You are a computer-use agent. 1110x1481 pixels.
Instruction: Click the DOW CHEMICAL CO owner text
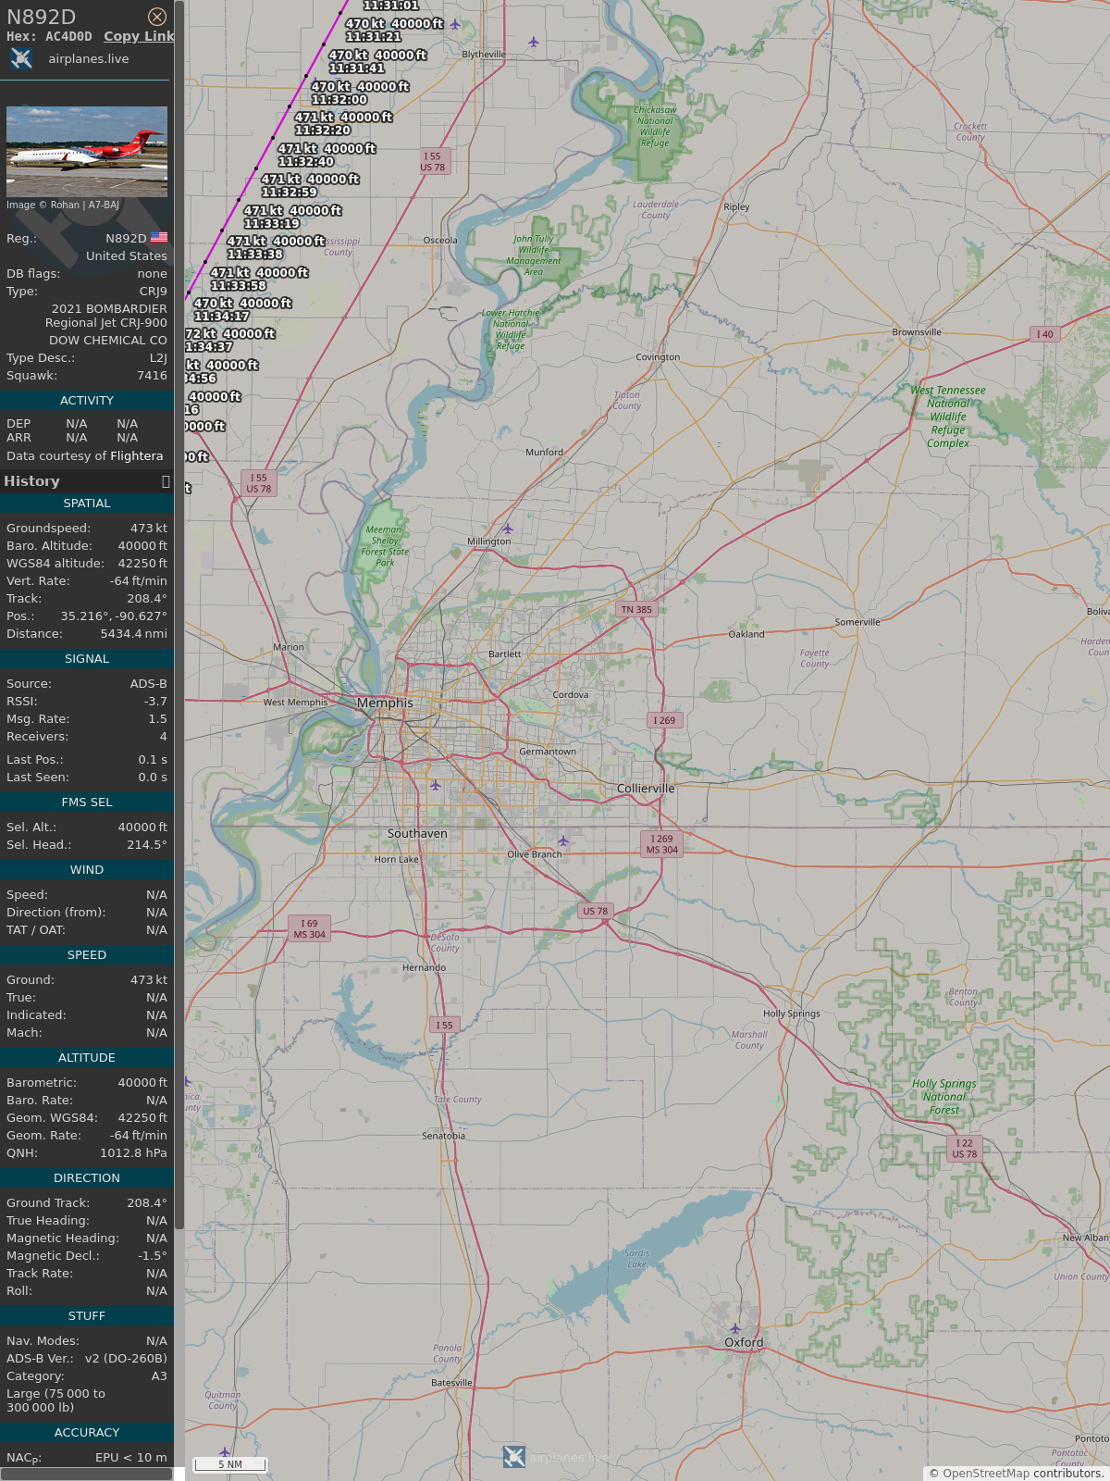click(108, 340)
